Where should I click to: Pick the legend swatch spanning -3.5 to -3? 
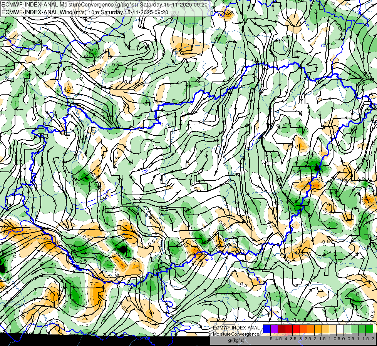289,329
